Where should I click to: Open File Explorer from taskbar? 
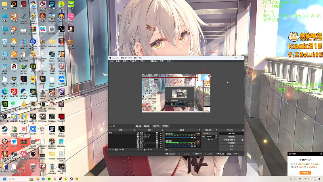click(38, 179)
